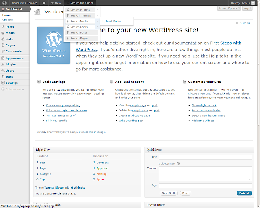The image size is (260, 208).
Task: Click the Comments icon in sidebar
Action: click(x=3, y=51)
